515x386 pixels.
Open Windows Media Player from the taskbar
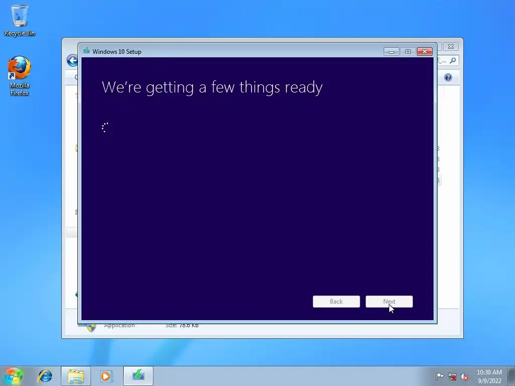coord(106,376)
